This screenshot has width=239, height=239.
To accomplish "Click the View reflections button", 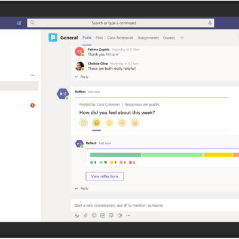I will pos(105,176).
